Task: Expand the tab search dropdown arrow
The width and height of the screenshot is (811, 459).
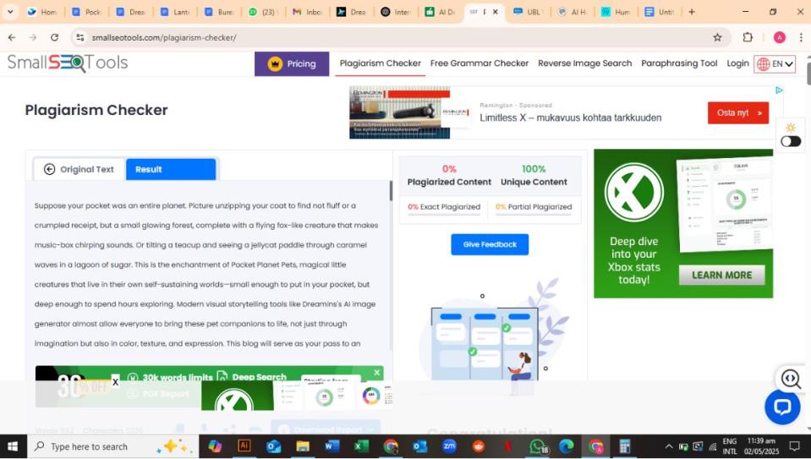Action: 10,11
